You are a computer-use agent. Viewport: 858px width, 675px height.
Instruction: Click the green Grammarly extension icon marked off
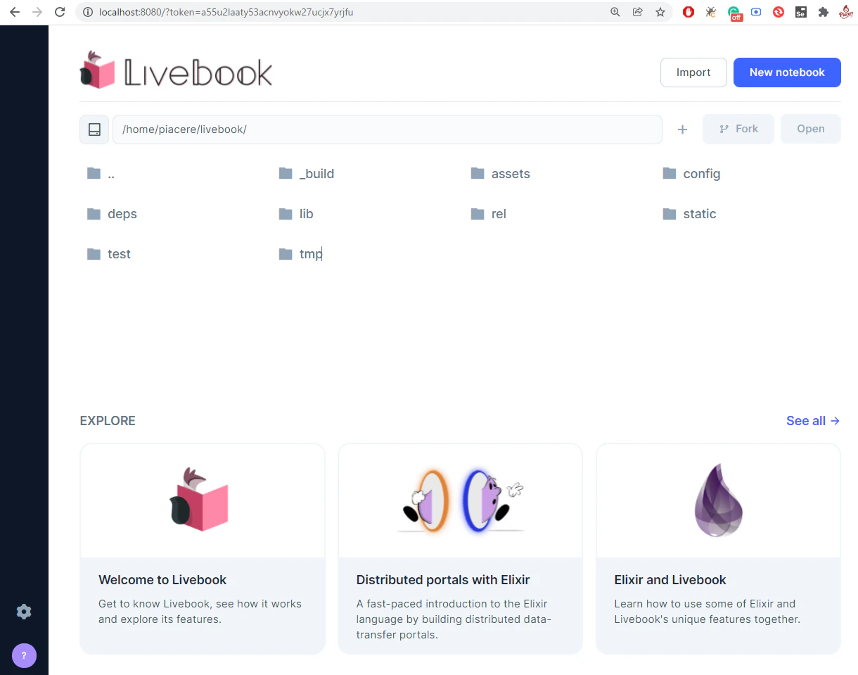(734, 13)
